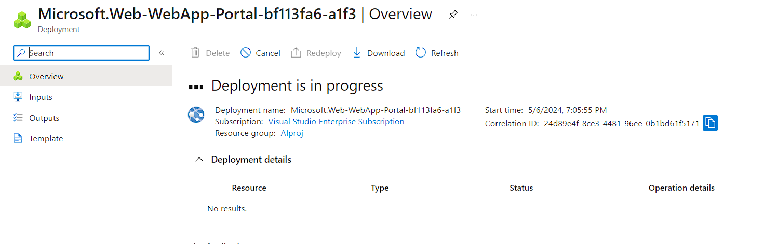Click the Start time value 5/6/2024
This screenshot has height=244, width=777.
[567, 110]
